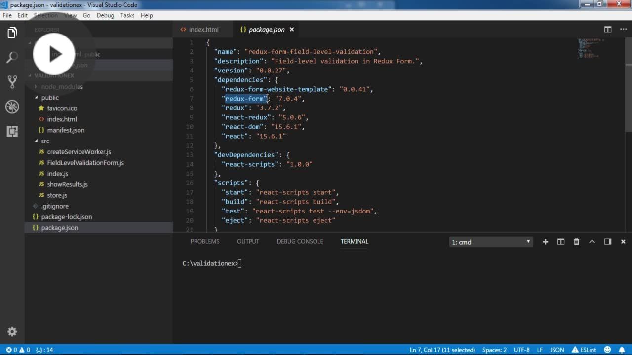Select package.json in the explorer tree
The height and width of the screenshot is (355, 632).
click(60, 228)
